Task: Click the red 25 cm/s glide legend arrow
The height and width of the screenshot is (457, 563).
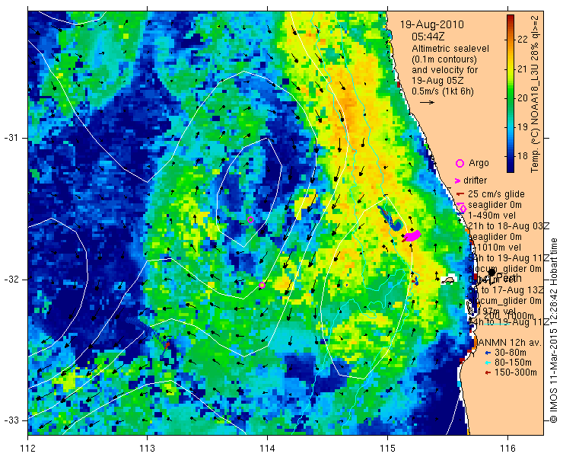Action: [460, 194]
